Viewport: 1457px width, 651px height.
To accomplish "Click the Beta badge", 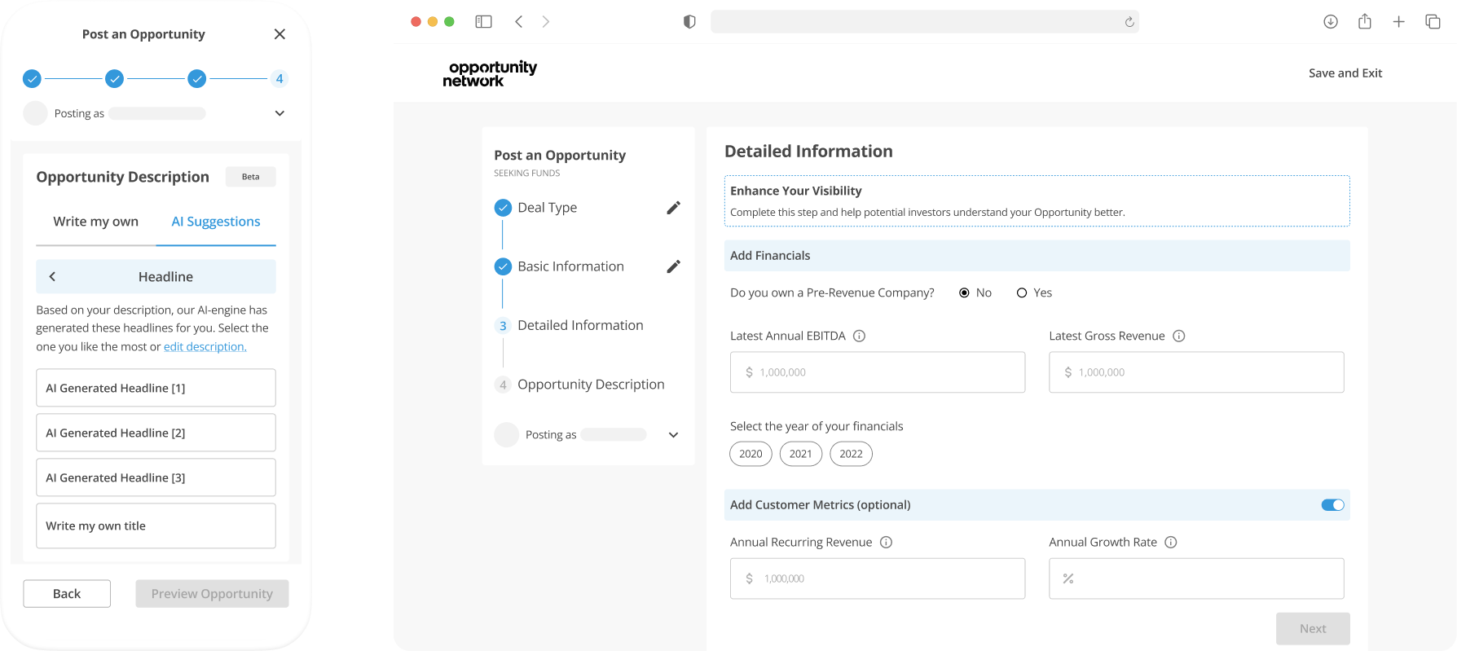I will click(251, 177).
